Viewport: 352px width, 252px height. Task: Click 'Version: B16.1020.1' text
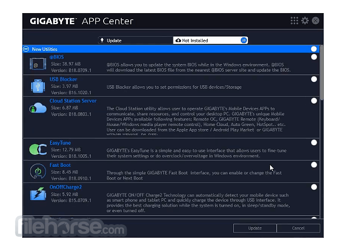coord(71,93)
